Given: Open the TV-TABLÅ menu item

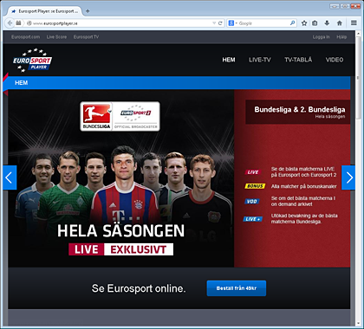Looking at the screenshot, I should [x=298, y=60].
